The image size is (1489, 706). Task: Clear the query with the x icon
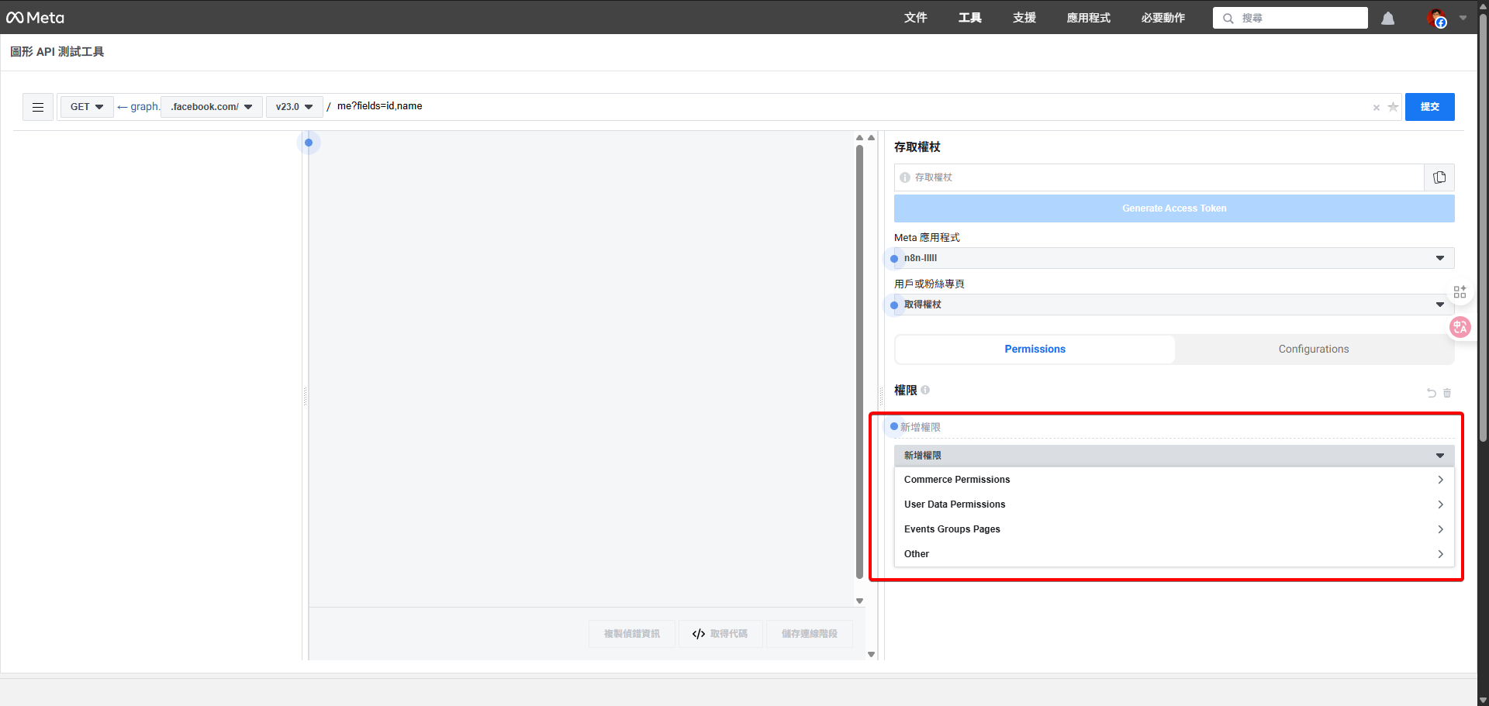coord(1376,108)
